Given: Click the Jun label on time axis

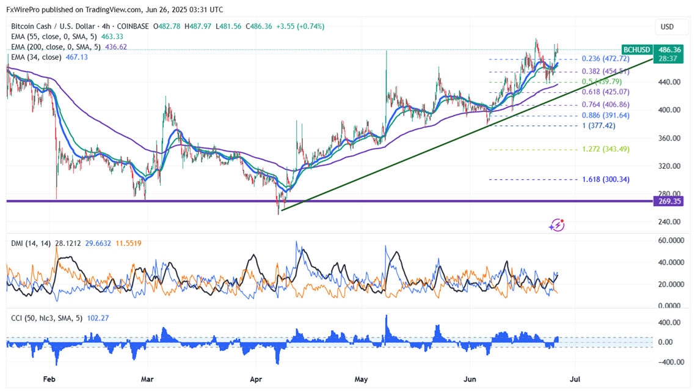Looking at the screenshot, I should pos(470,379).
